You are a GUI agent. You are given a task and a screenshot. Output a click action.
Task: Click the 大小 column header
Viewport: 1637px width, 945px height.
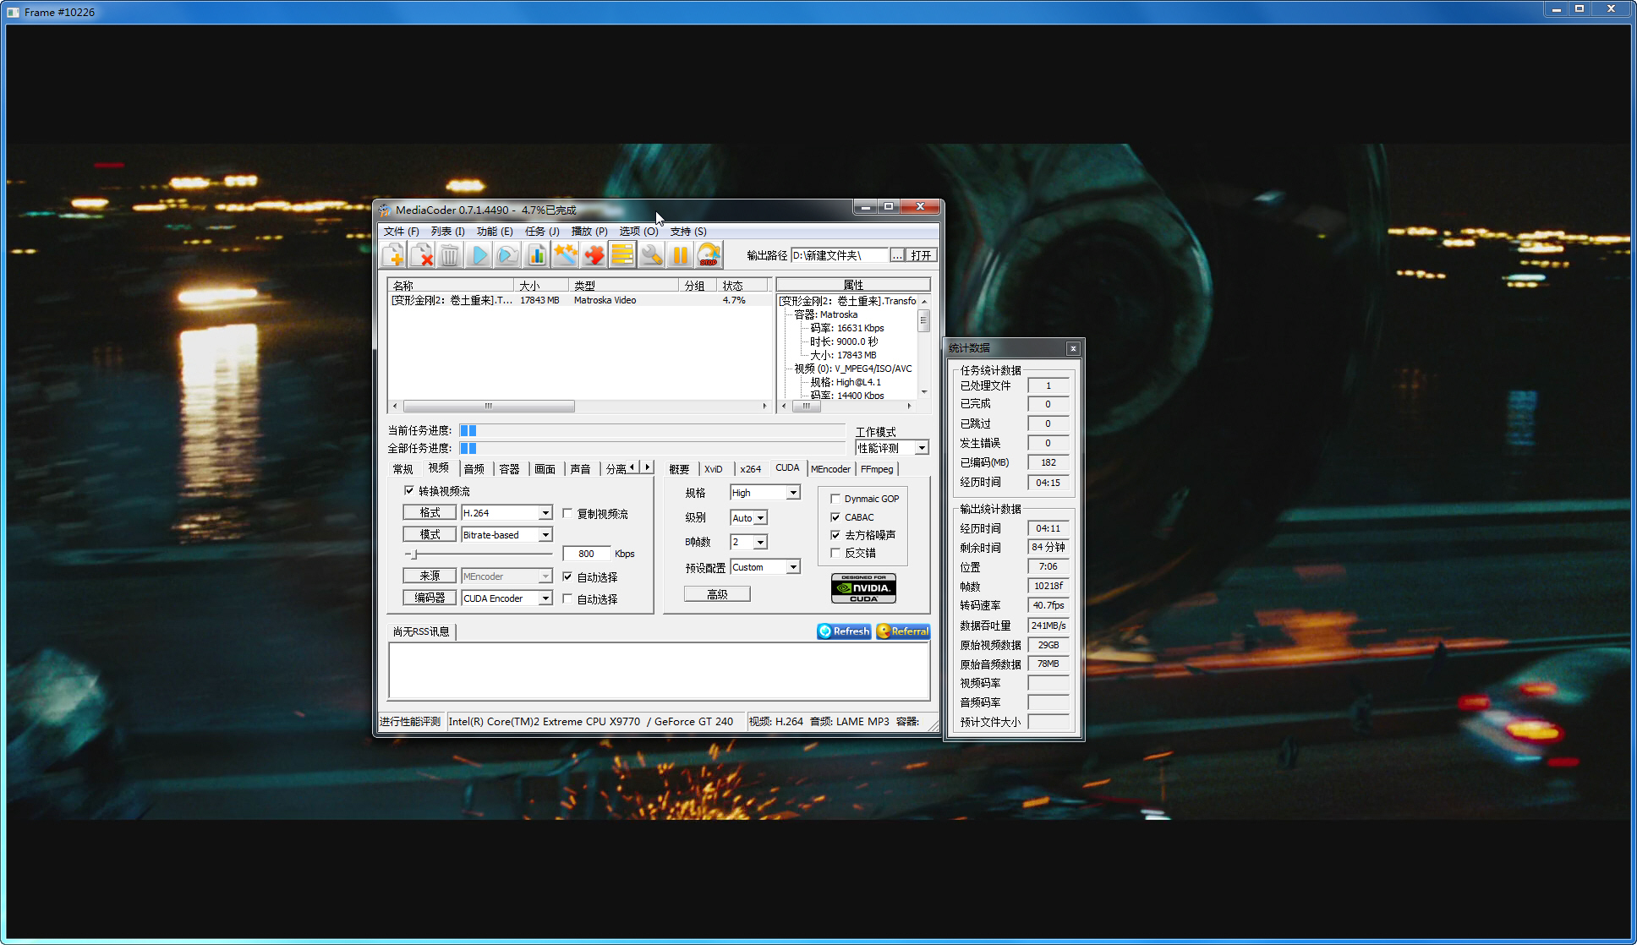541,286
